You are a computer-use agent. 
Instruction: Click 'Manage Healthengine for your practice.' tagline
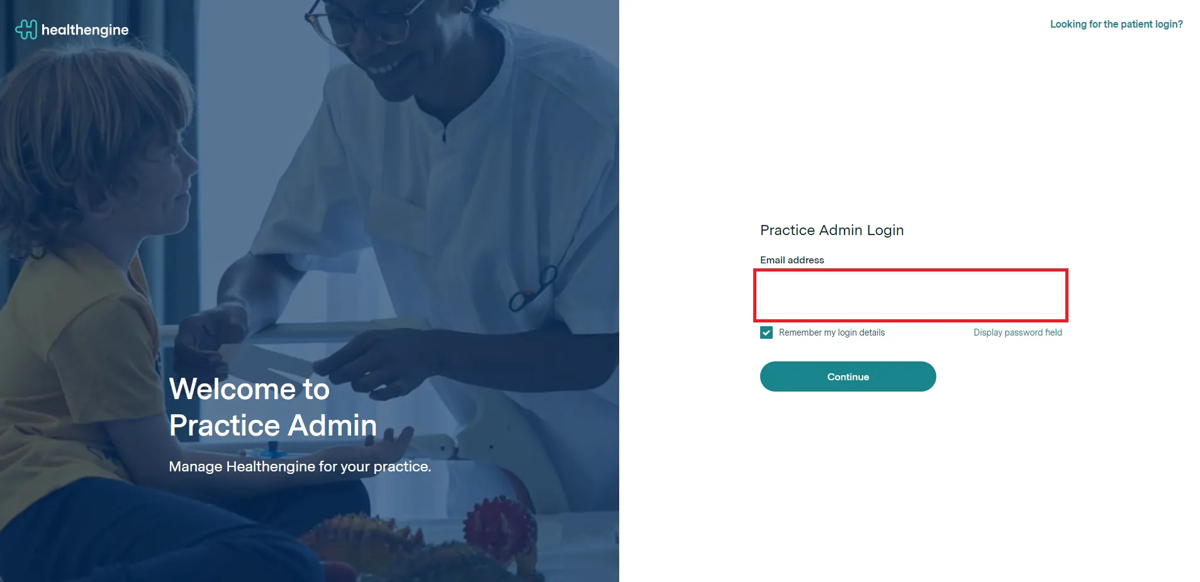[x=300, y=466]
